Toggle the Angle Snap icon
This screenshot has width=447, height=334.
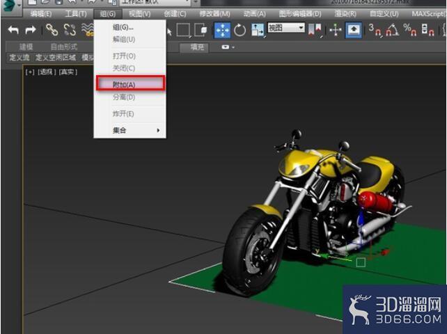click(x=393, y=30)
